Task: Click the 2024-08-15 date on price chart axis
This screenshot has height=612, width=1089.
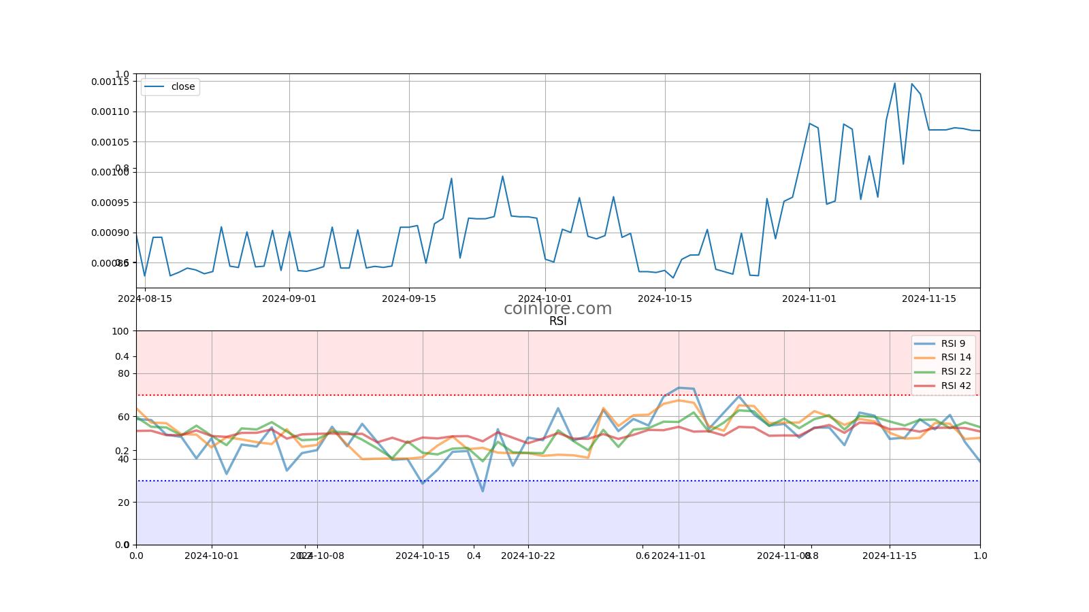Action: (x=145, y=298)
